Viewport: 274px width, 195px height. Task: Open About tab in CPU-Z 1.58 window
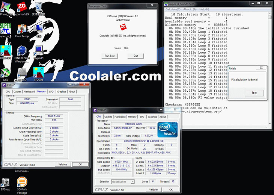click(x=163, y=117)
